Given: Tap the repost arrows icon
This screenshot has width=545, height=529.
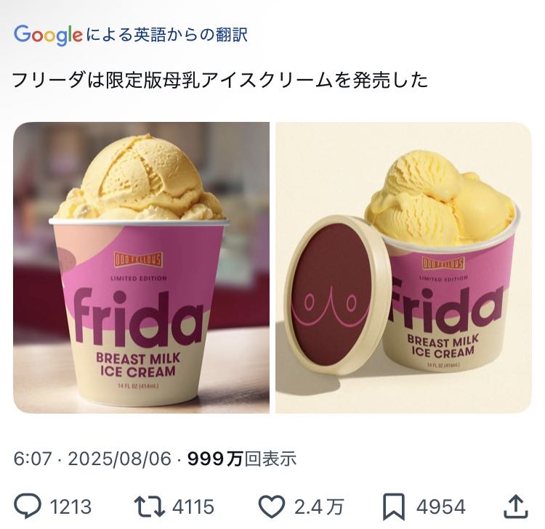Looking at the screenshot, I should pyautogui.click(x=150, y=507).
